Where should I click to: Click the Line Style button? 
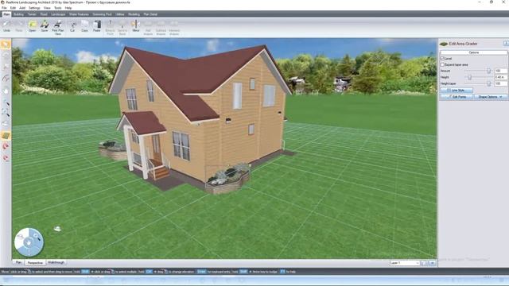(457, 91)
